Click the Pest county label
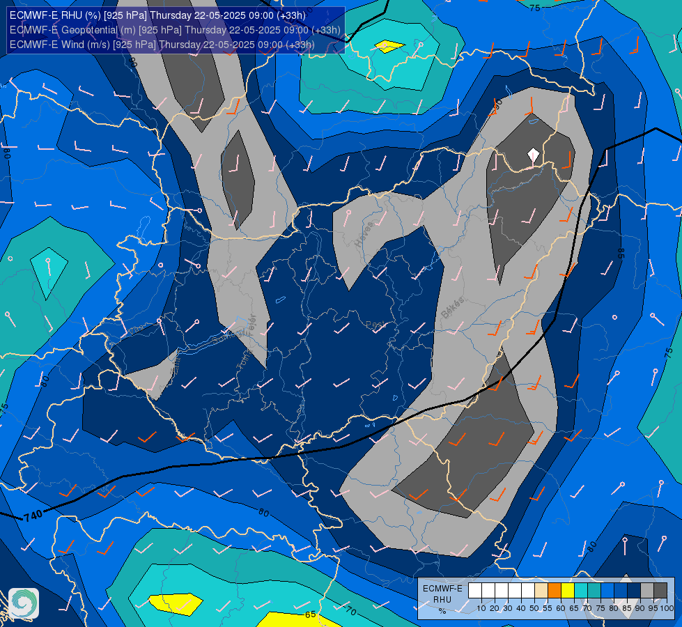682x627 pixels. coord(375,324)
